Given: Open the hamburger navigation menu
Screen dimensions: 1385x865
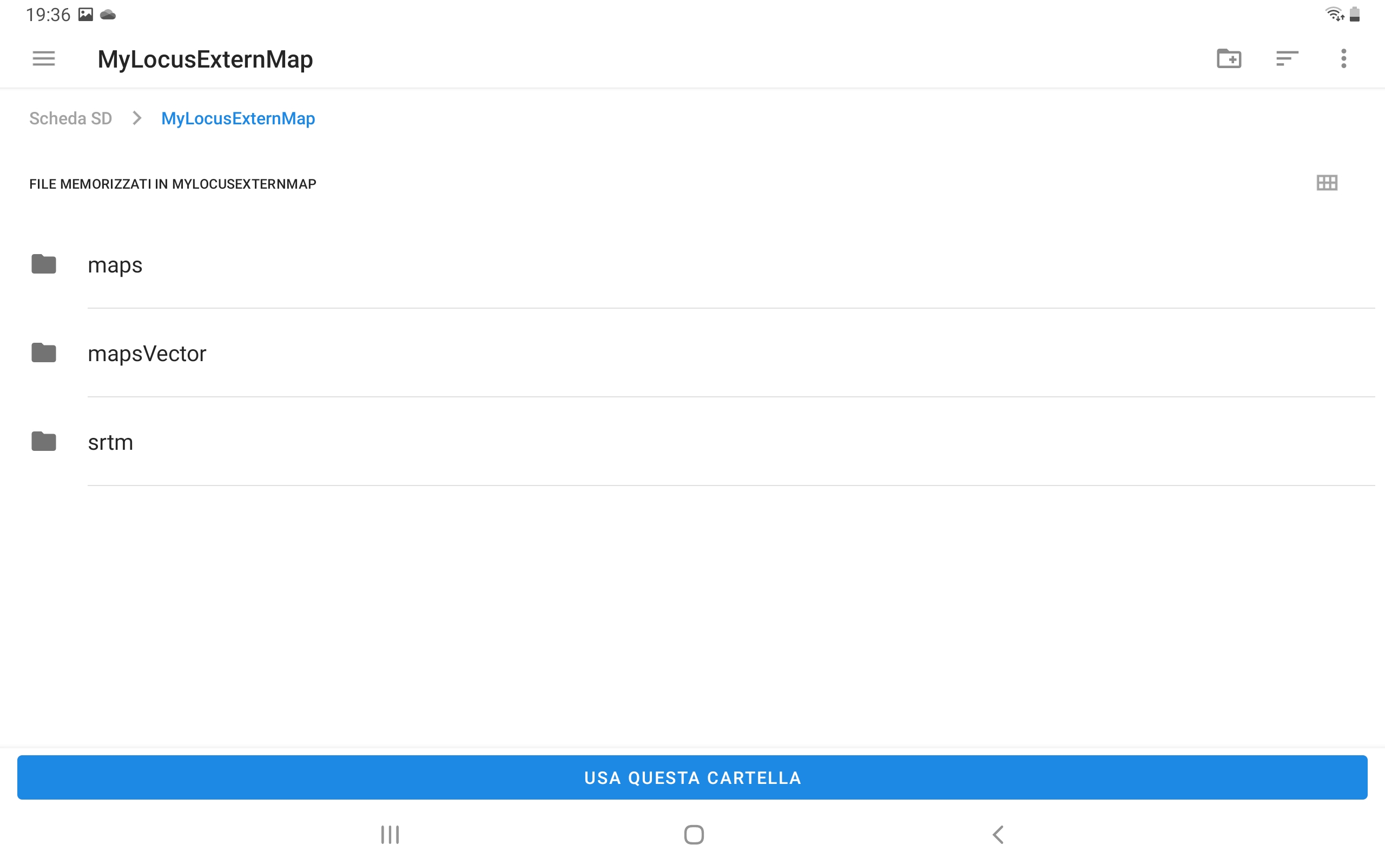Looking at the screenshot, I should [x=43, y=58].
